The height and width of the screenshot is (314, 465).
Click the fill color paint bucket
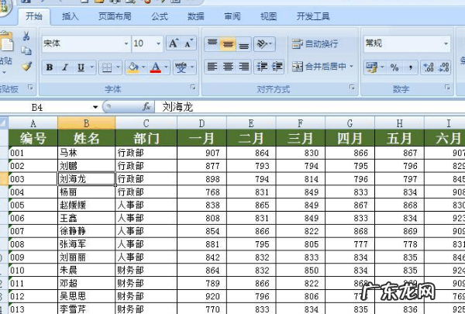coord(133,67)
